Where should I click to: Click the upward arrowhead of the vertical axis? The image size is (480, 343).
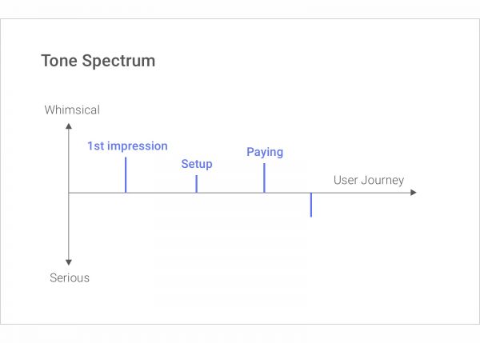click(69, 126)
